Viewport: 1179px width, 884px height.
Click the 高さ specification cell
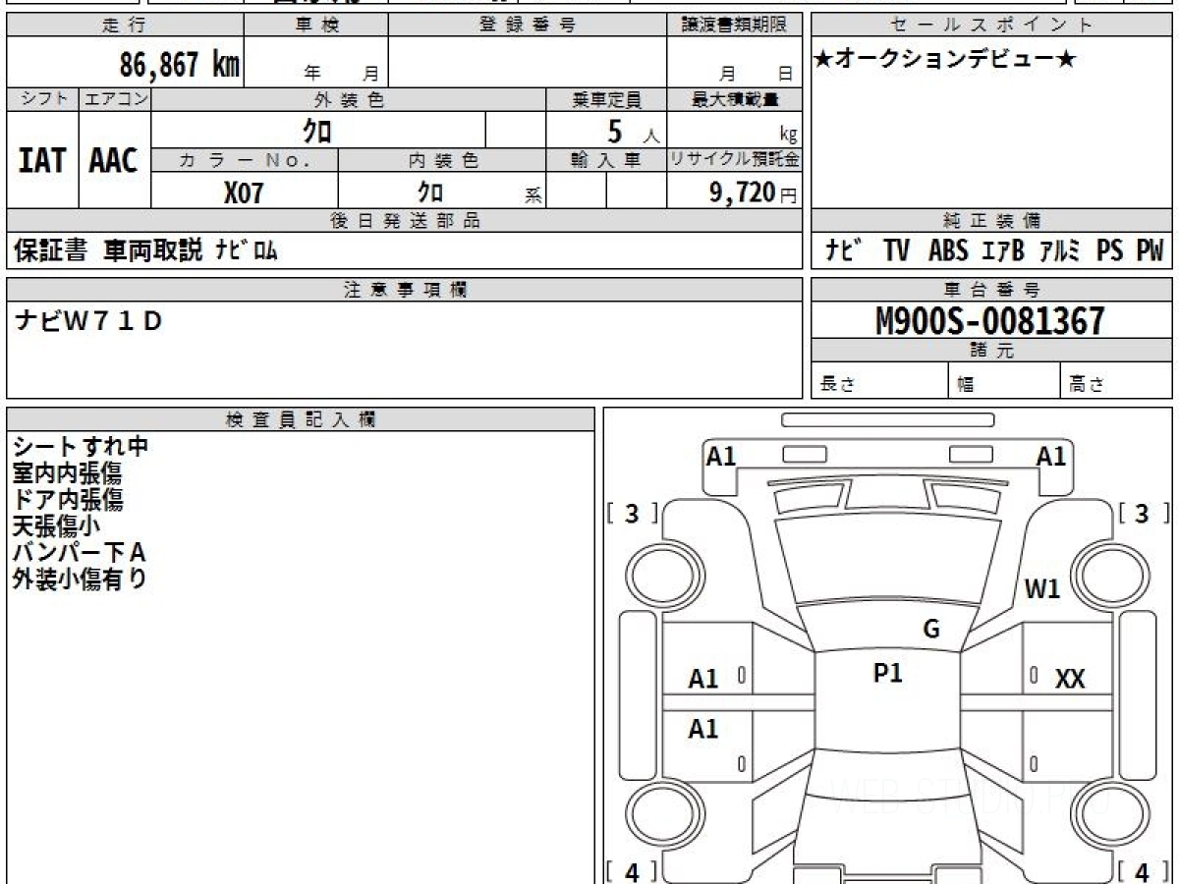tap(1116, 382)
